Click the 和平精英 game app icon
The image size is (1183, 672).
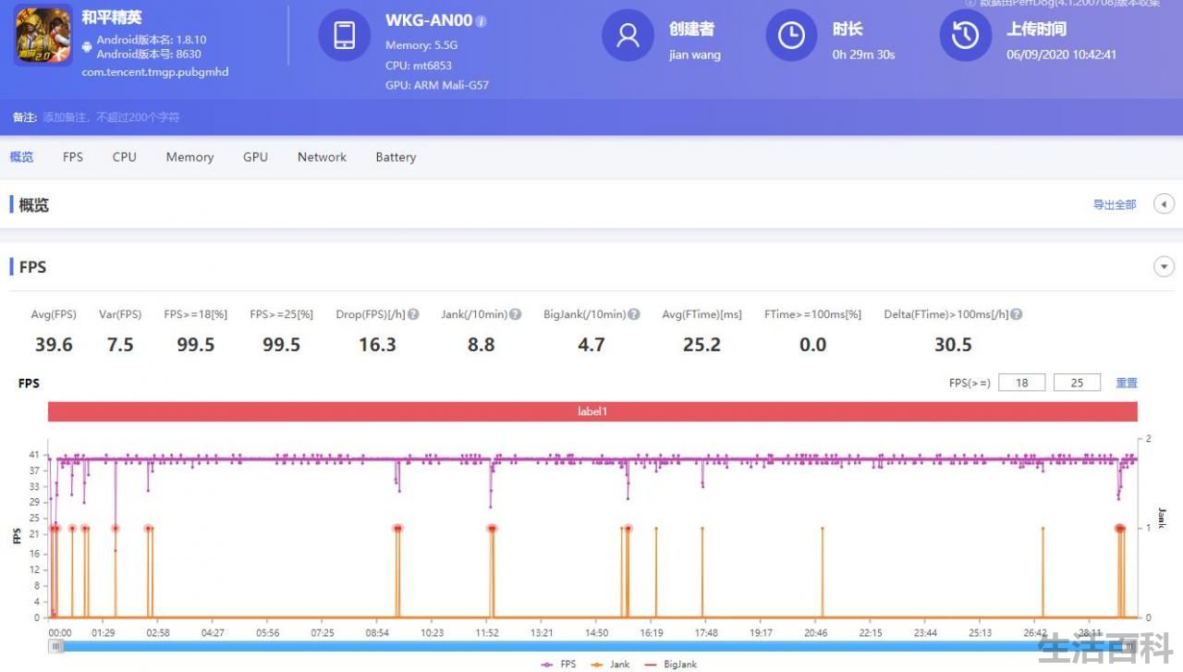(43, 36)
